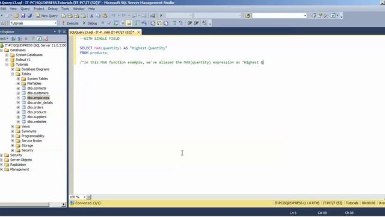
Task: Open Object Explorer Connect dropdown
Action: pyautogui.click(x=4, y=39)
